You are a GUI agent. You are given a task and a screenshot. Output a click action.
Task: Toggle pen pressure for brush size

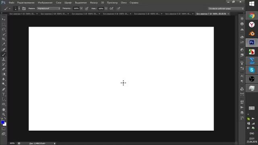[118, 8]
